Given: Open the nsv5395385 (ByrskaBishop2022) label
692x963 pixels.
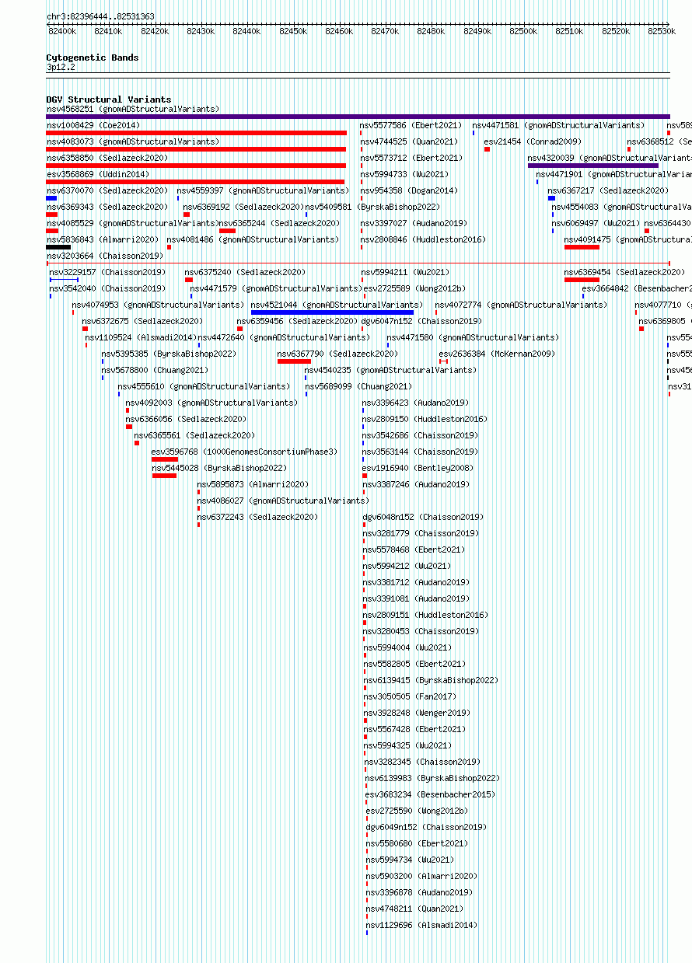Looking at the screenshot, I should (169, 354).
